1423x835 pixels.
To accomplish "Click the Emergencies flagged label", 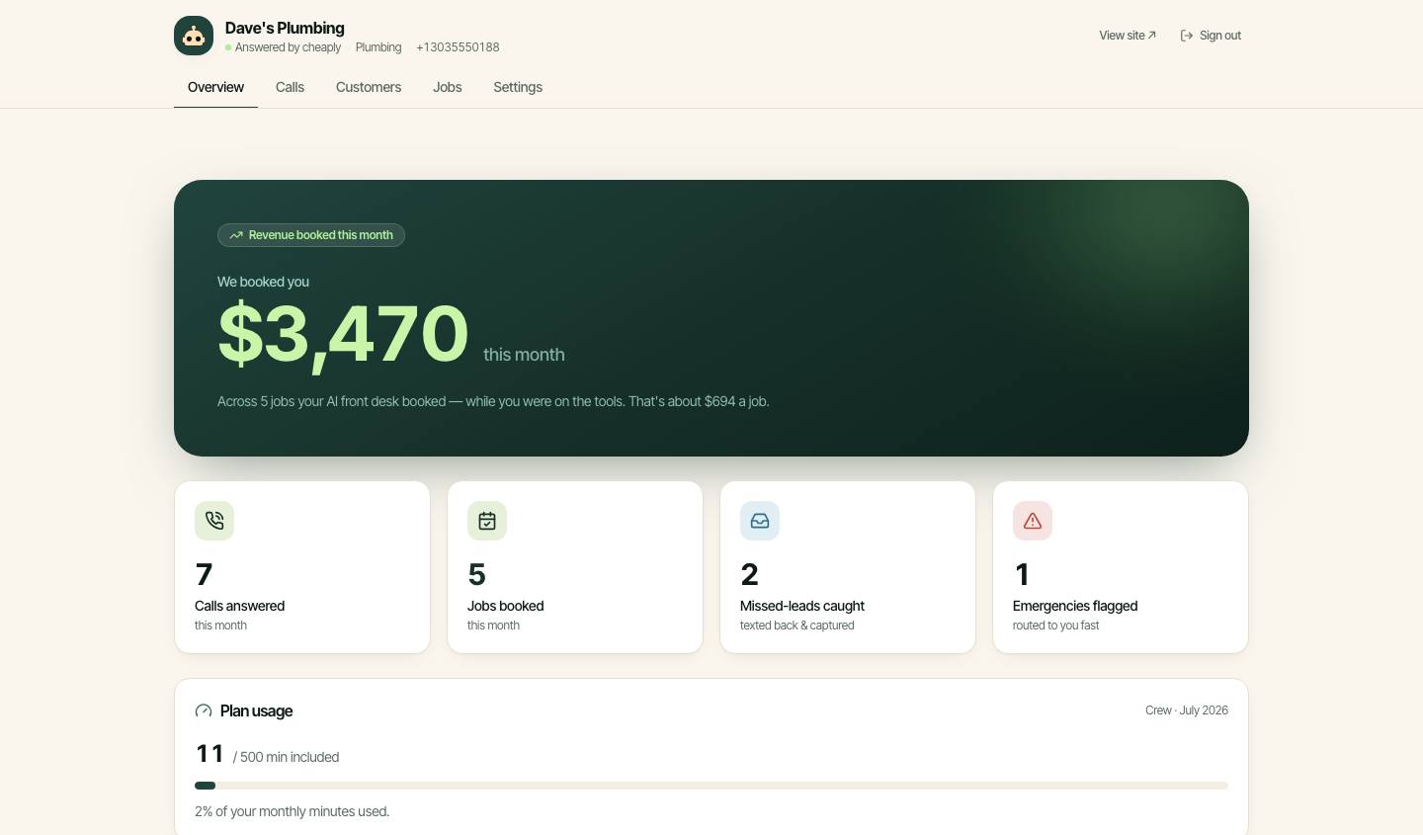I will click(x=1075, y=606).
